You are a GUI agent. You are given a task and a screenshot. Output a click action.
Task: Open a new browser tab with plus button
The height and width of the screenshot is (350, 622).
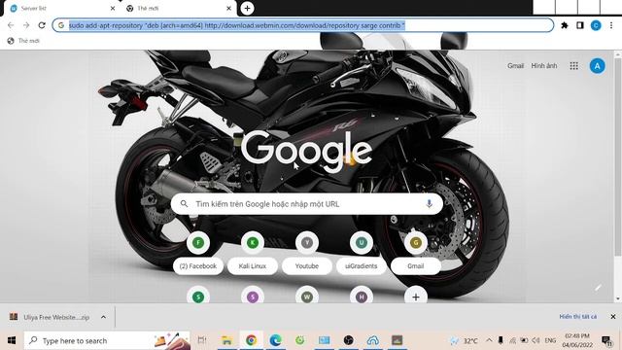point(247,9)
